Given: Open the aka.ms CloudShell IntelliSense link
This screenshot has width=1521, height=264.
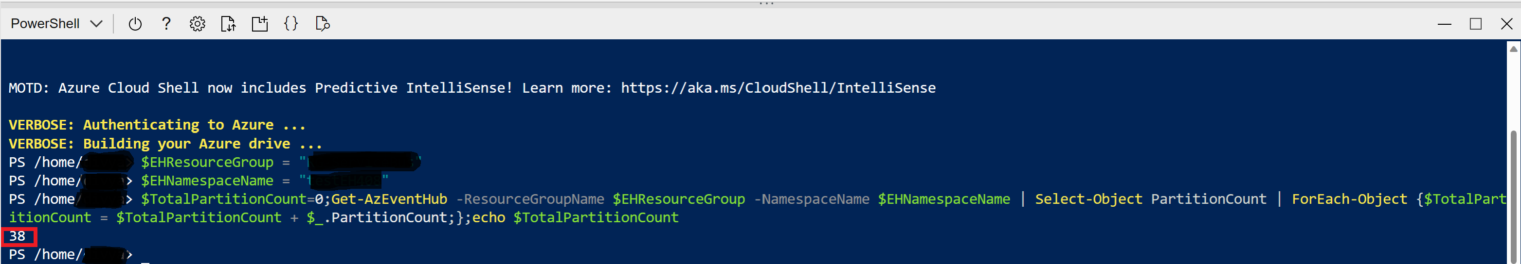Looking at the screenshot, I should (x=778, y=88).
